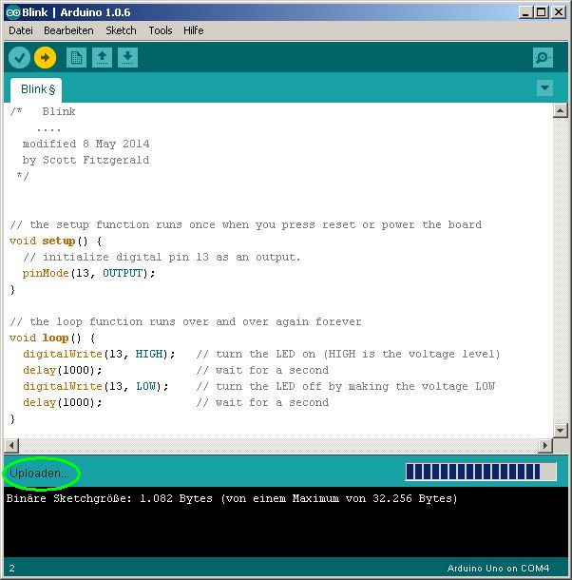Click the Arduino logo in title bar

pyautogui.click(x=13, y=12)
